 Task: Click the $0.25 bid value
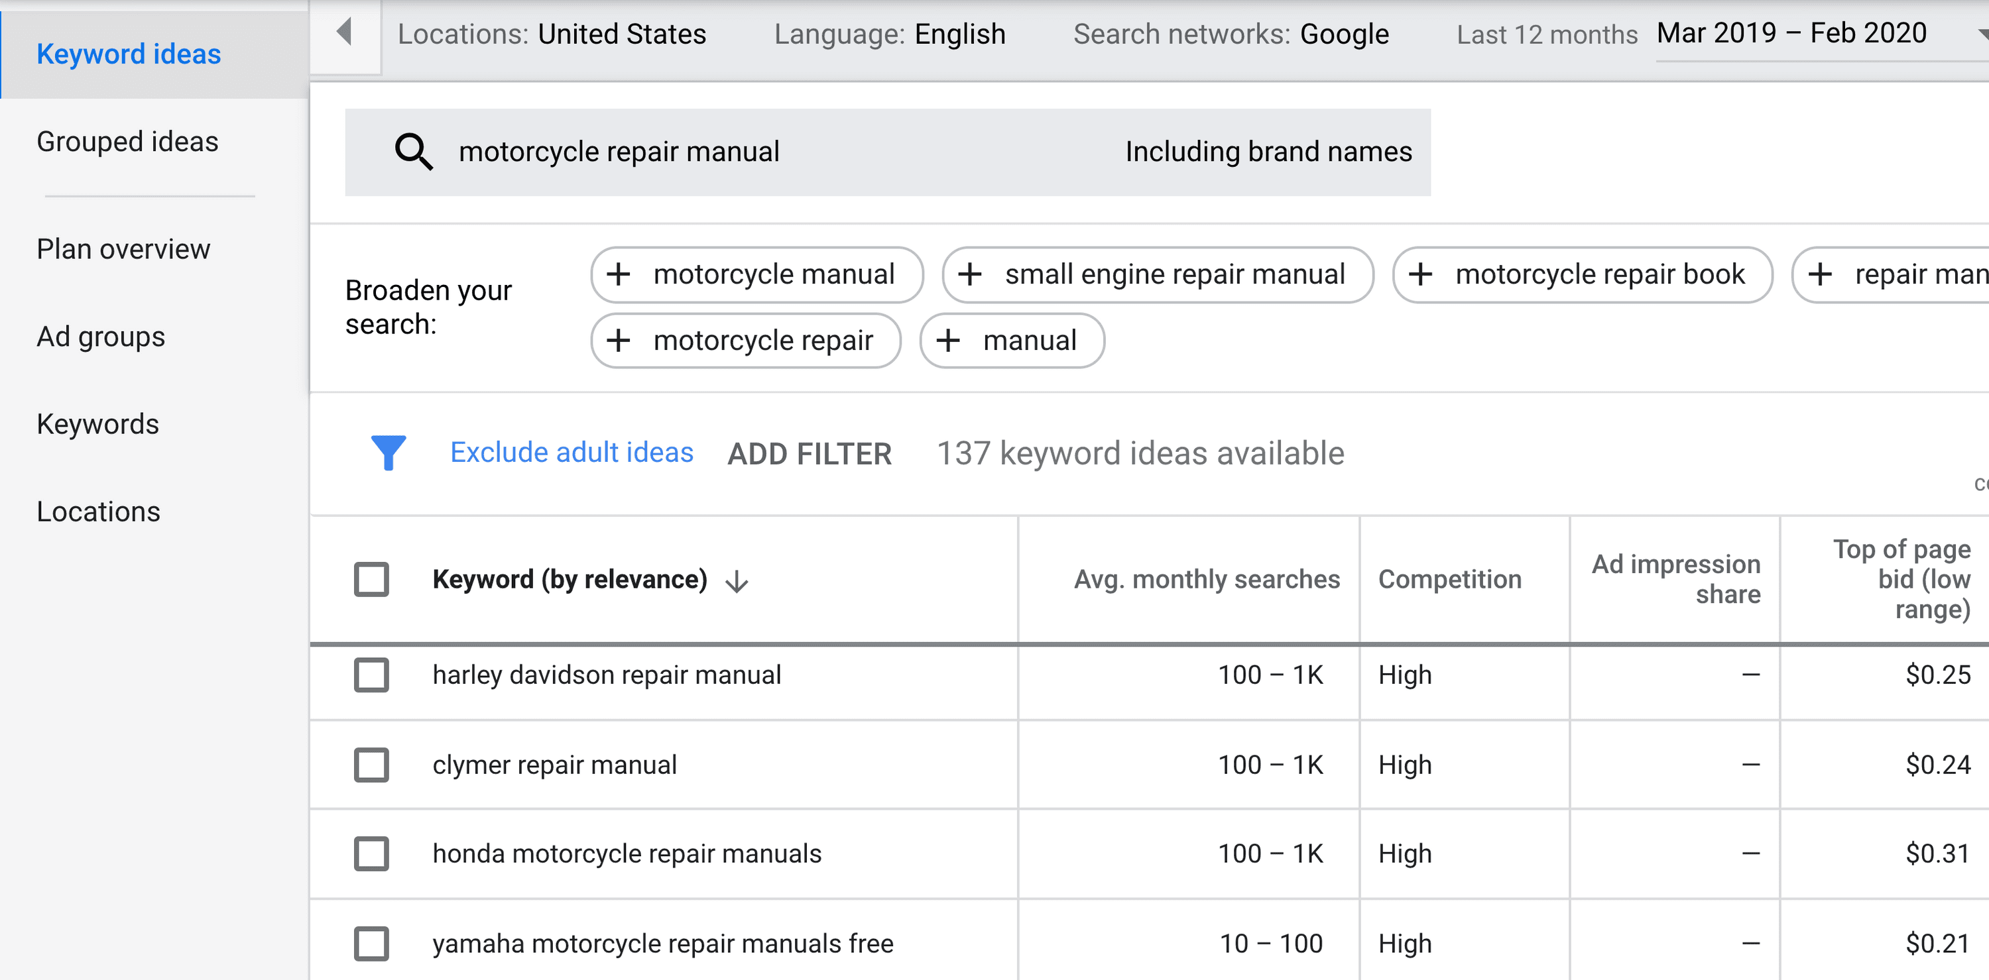point(1938,675)
